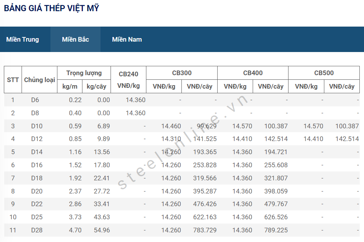The height and width of the screenshot is (242, 364).
Task: Click the D12 type cell
Action: pyautogui.click(x=37, y=139)
